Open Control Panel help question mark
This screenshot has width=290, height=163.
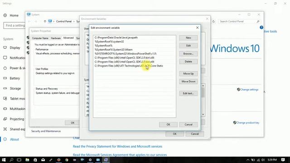(261, 28)
